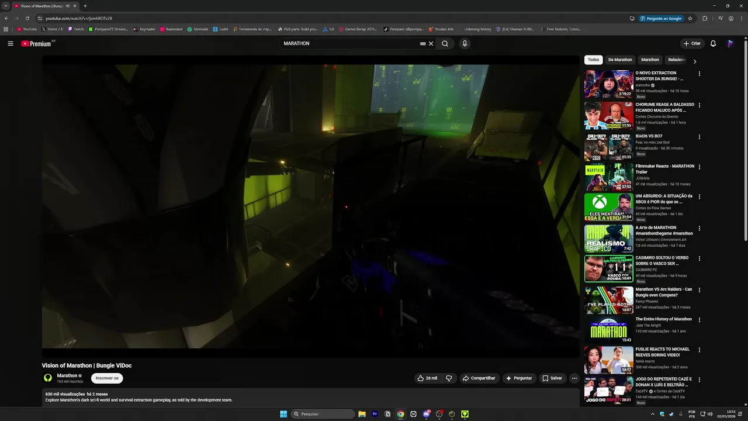The image size is (748, 421).
Task: Select the De Marathon filter chip
Action: point(620,60)
